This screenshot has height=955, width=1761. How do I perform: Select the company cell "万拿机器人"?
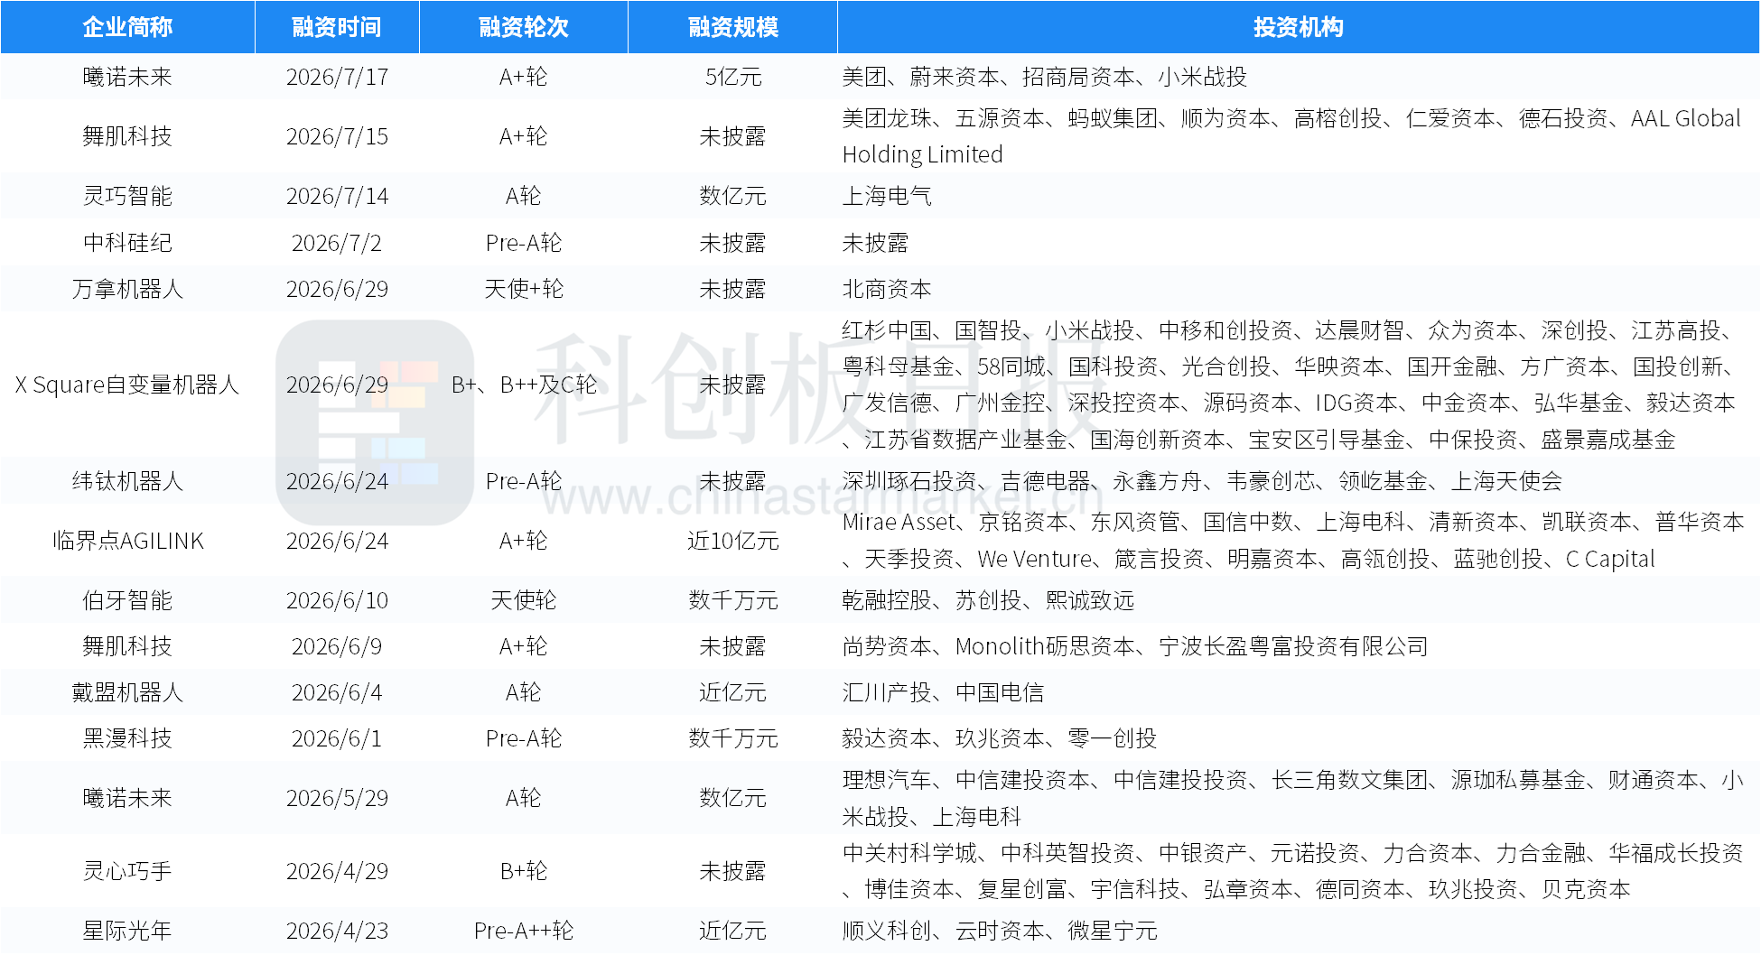[x=127, y=289]
